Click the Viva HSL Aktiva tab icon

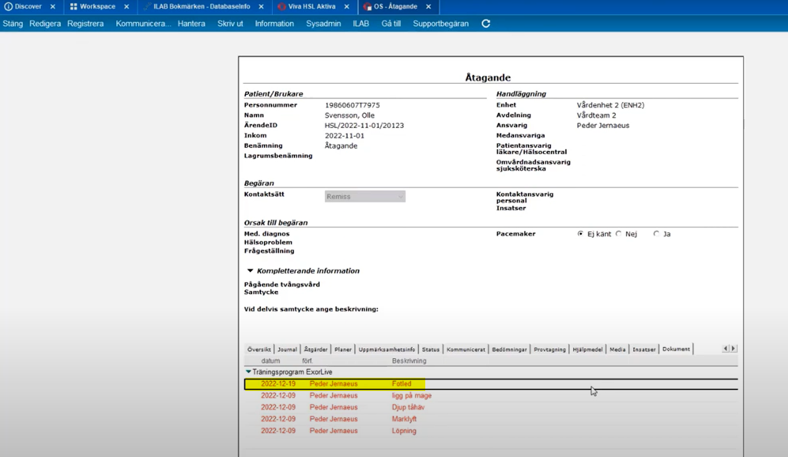[x=282, y=6]
